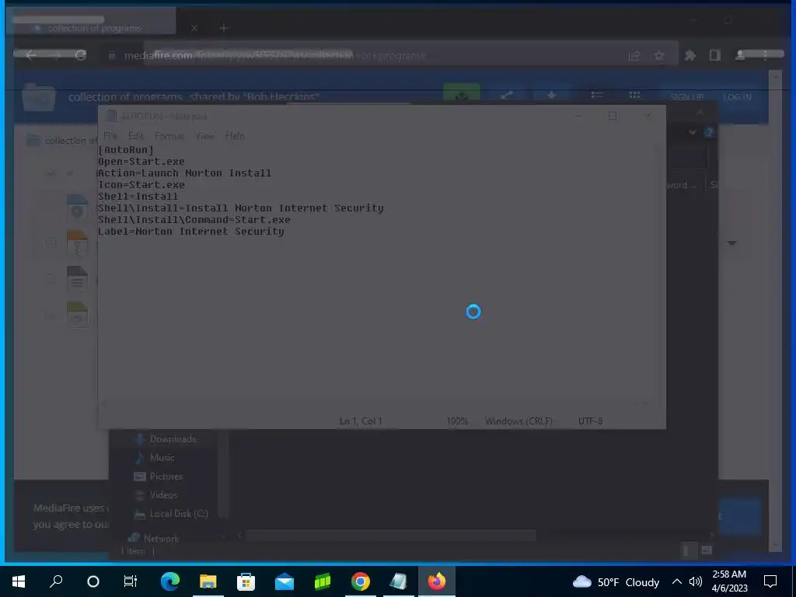796x597 pixels.
Task: Open Notepad Help menu
Action: 235,135
